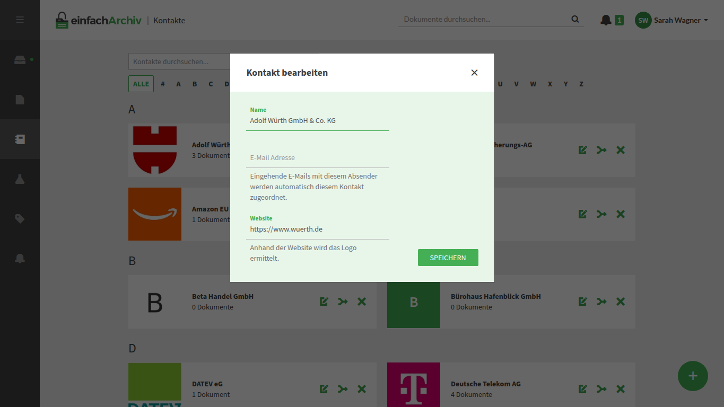Filter contacts by letter U
Viewport: 724px width, 407px height.
500,84
